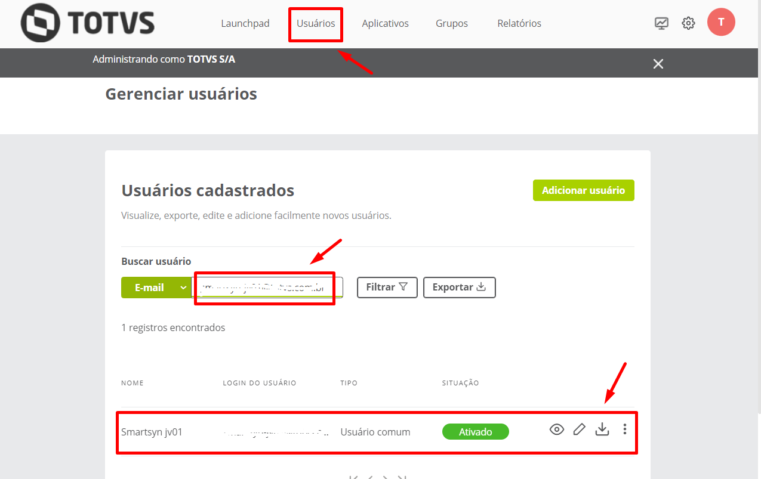Open the monitor dashboard icon

661,23
